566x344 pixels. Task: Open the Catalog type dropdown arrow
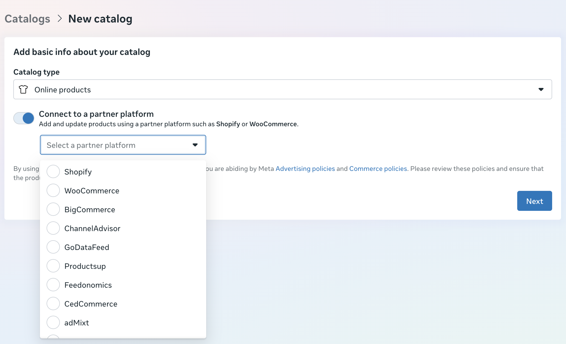(541, 89)
